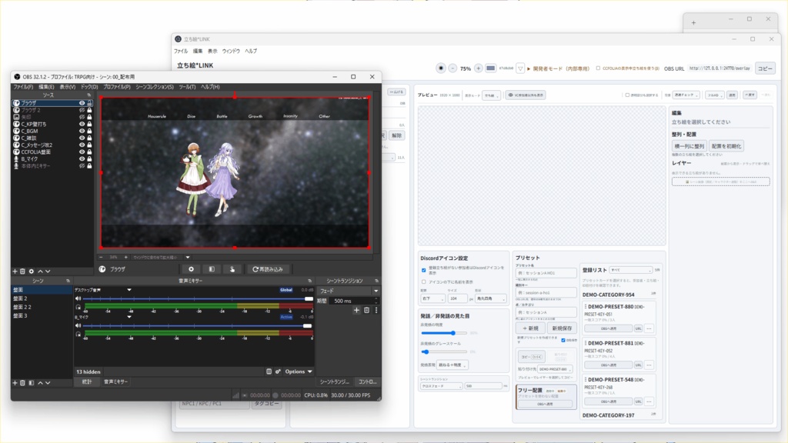The height and width of the screenshot is (443, 788).
Task: Open クロスフェード scene transition dropdown
Action: pos(441,386)
